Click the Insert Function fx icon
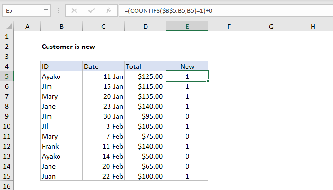Image resolution: width=333 pixels, height=190 pixels. (108, 9)
